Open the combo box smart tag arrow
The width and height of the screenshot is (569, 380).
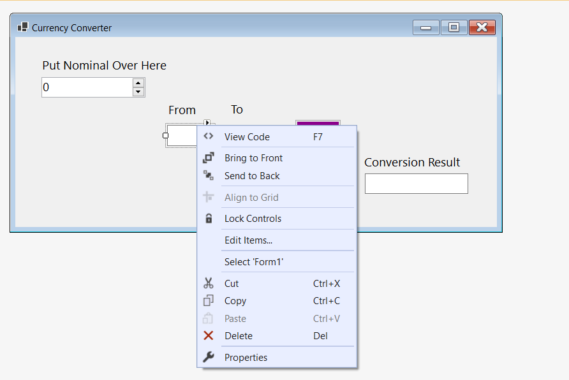pos(207,122)
